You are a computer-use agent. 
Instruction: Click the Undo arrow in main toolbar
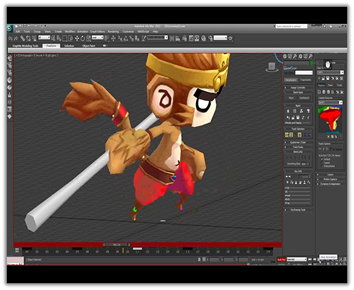click(x=10, y=38)
